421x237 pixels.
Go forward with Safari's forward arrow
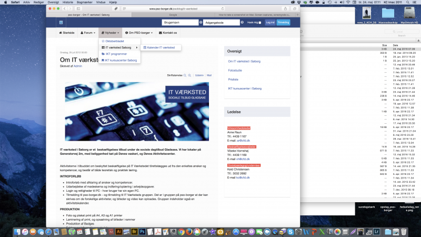click(x=70, y=8)
